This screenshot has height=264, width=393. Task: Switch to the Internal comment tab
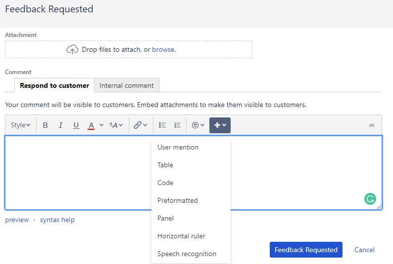[127, 85]
